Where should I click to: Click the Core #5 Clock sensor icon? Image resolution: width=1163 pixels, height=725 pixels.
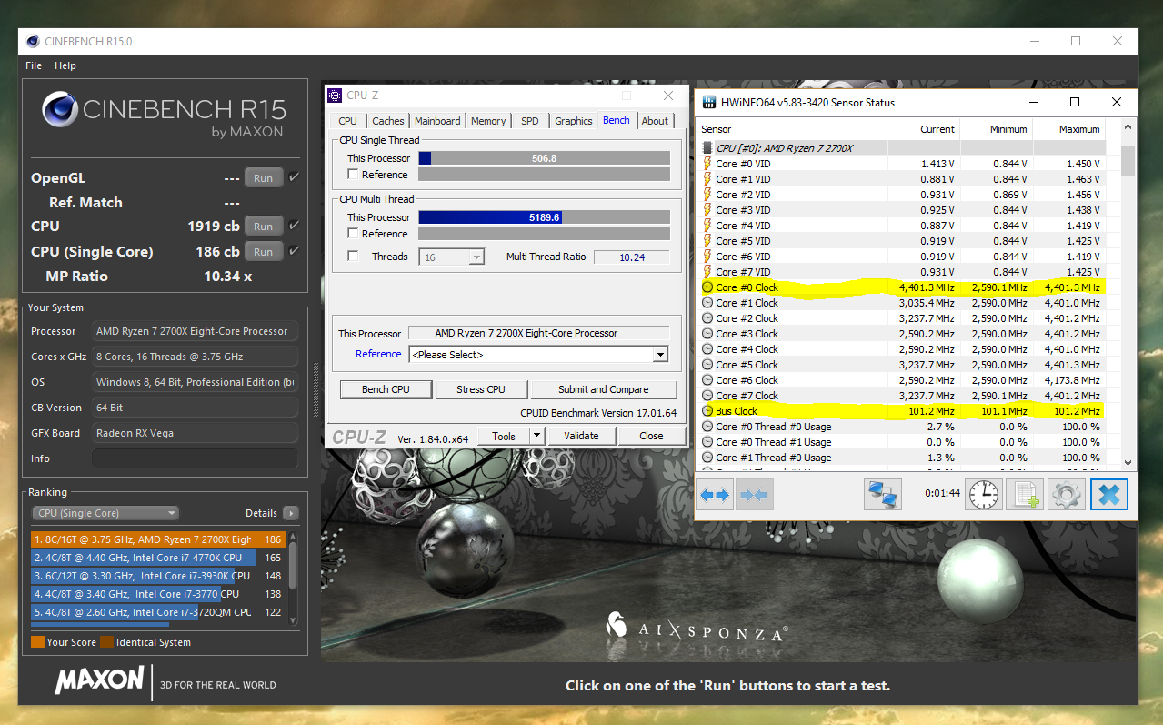(707, 365)
